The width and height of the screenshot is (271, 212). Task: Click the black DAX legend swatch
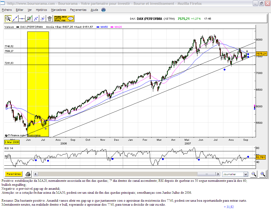[x=18, y=27]
